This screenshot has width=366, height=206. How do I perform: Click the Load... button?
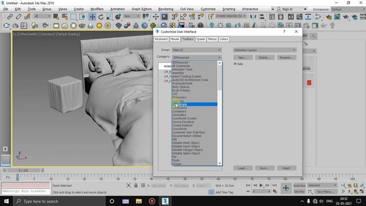(242, 168)
